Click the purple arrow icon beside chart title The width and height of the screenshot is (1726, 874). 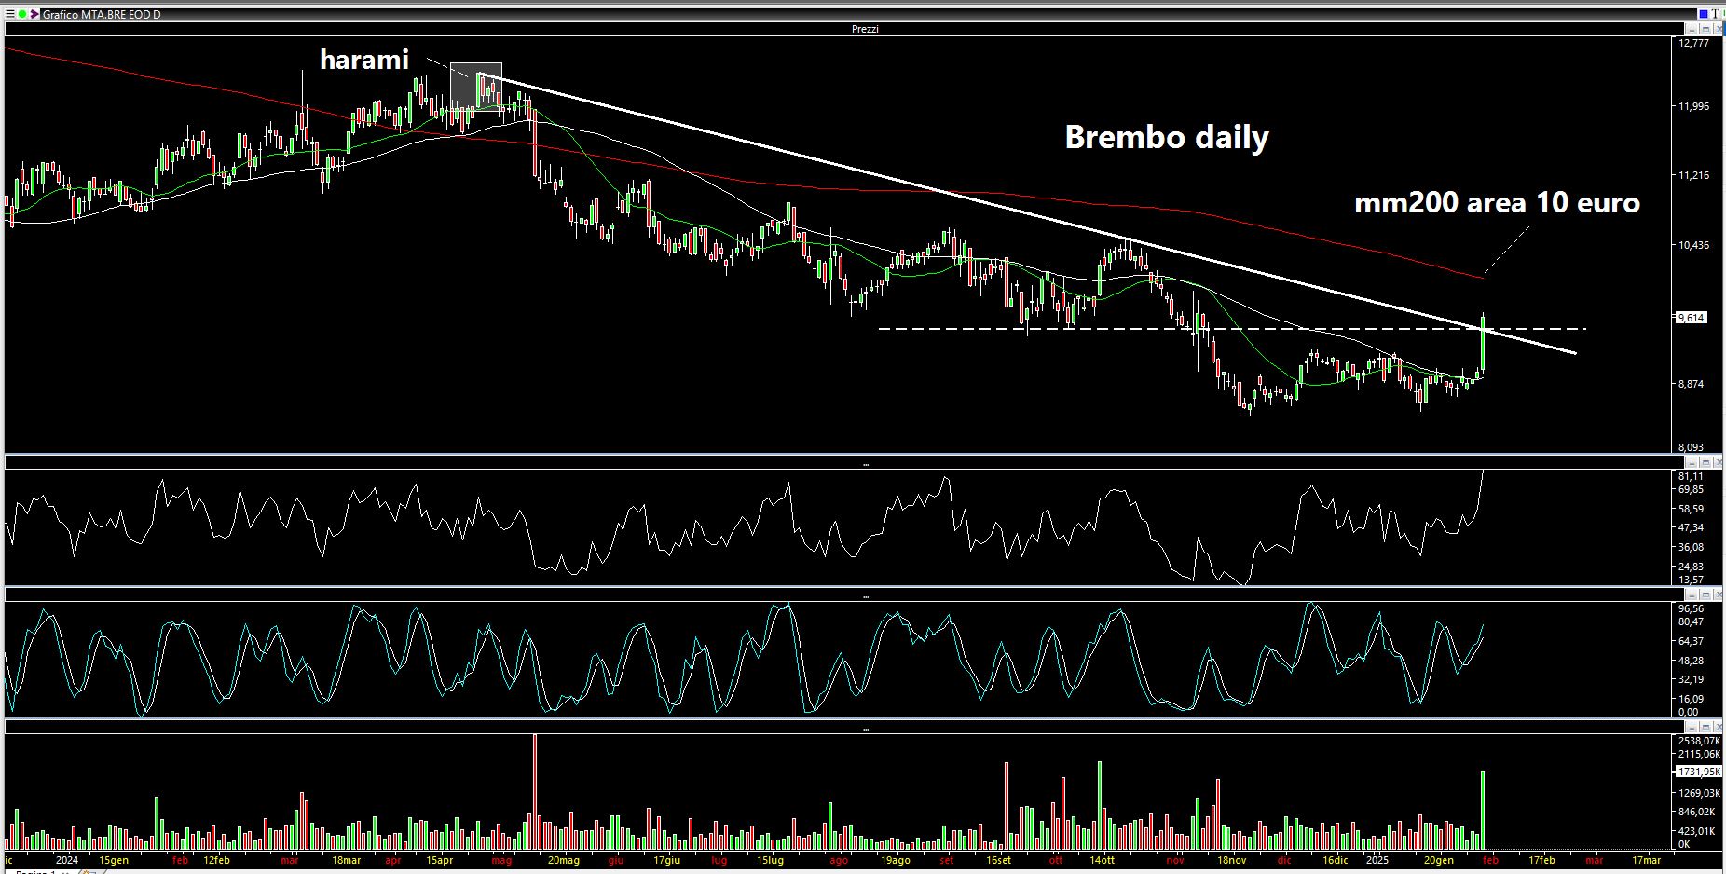point(34,15)
